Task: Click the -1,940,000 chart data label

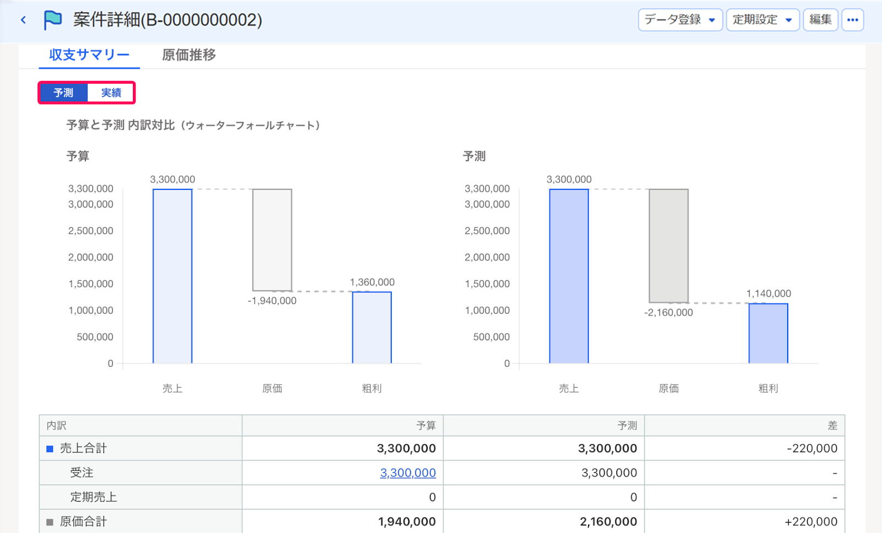Action: (272, 301)
